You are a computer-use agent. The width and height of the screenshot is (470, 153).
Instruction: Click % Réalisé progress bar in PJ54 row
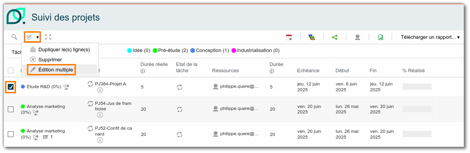[x=417, y=109]
